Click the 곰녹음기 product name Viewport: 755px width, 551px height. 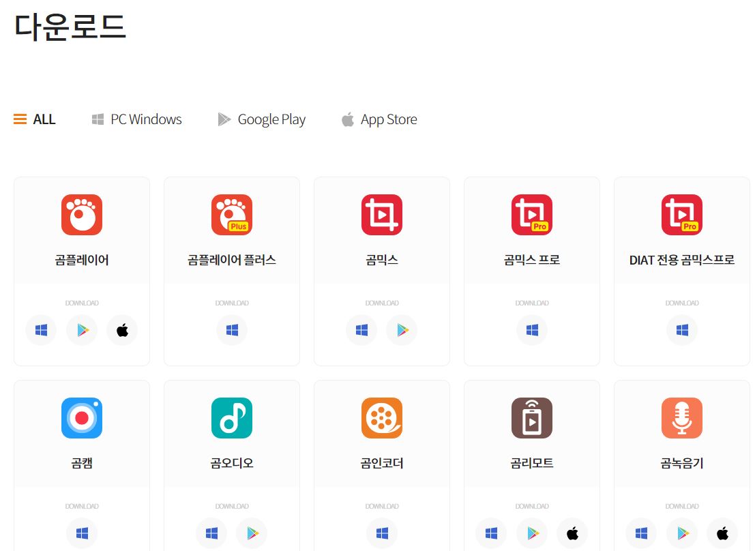(682, 463)
